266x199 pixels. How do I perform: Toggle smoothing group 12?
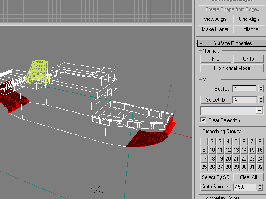click(x=228, y=150)
